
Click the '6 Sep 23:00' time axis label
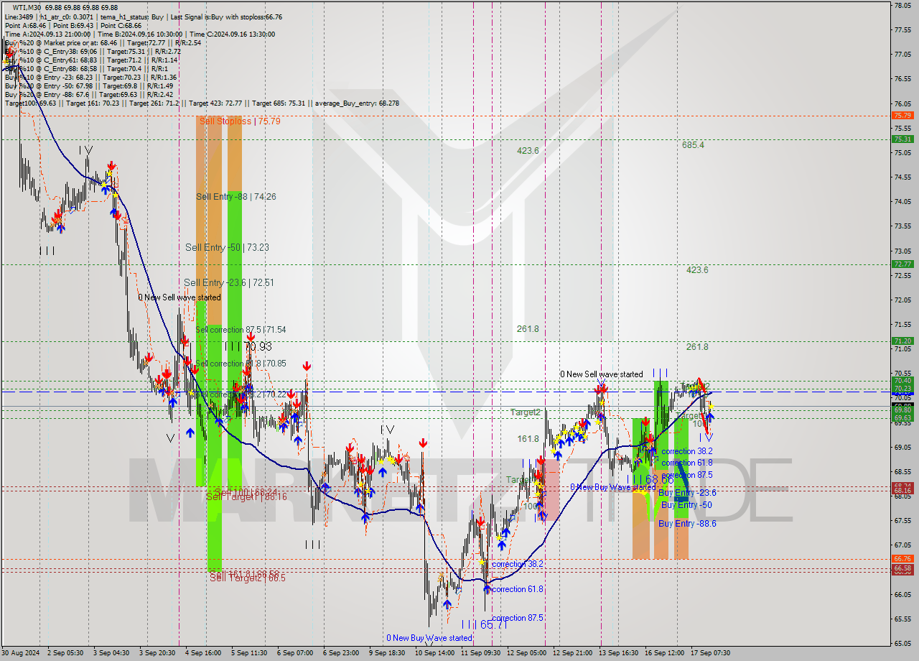click(x=342, y=653)
